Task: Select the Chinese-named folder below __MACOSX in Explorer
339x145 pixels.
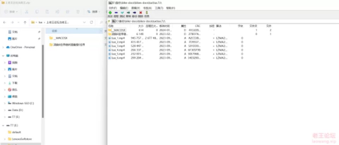Action: click(x=67, y=45)
